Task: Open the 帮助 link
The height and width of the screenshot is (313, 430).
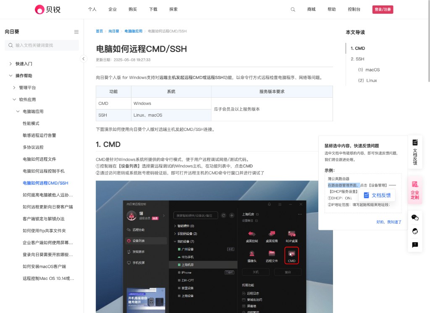Action: [332, 9]
